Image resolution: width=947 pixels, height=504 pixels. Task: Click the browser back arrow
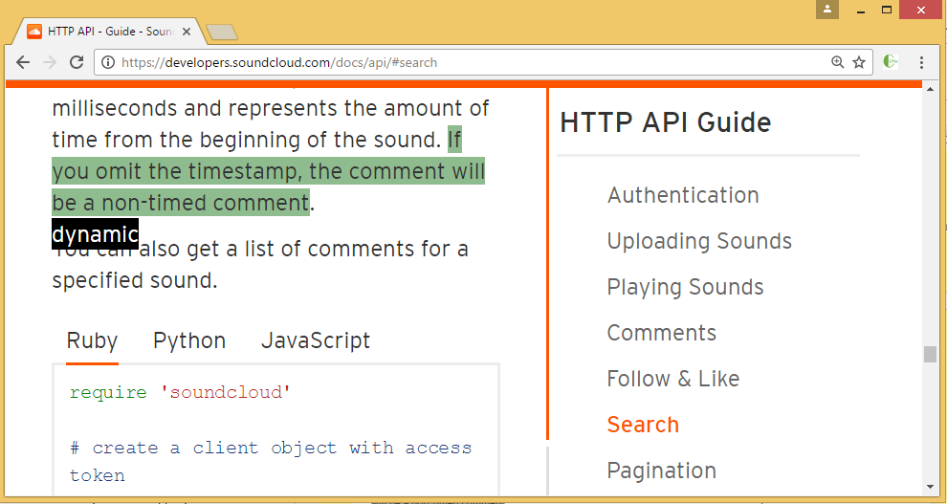23,62
